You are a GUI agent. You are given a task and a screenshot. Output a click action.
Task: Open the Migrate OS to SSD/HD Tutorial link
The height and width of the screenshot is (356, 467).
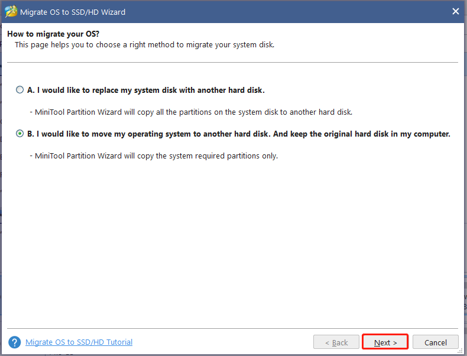79,342
